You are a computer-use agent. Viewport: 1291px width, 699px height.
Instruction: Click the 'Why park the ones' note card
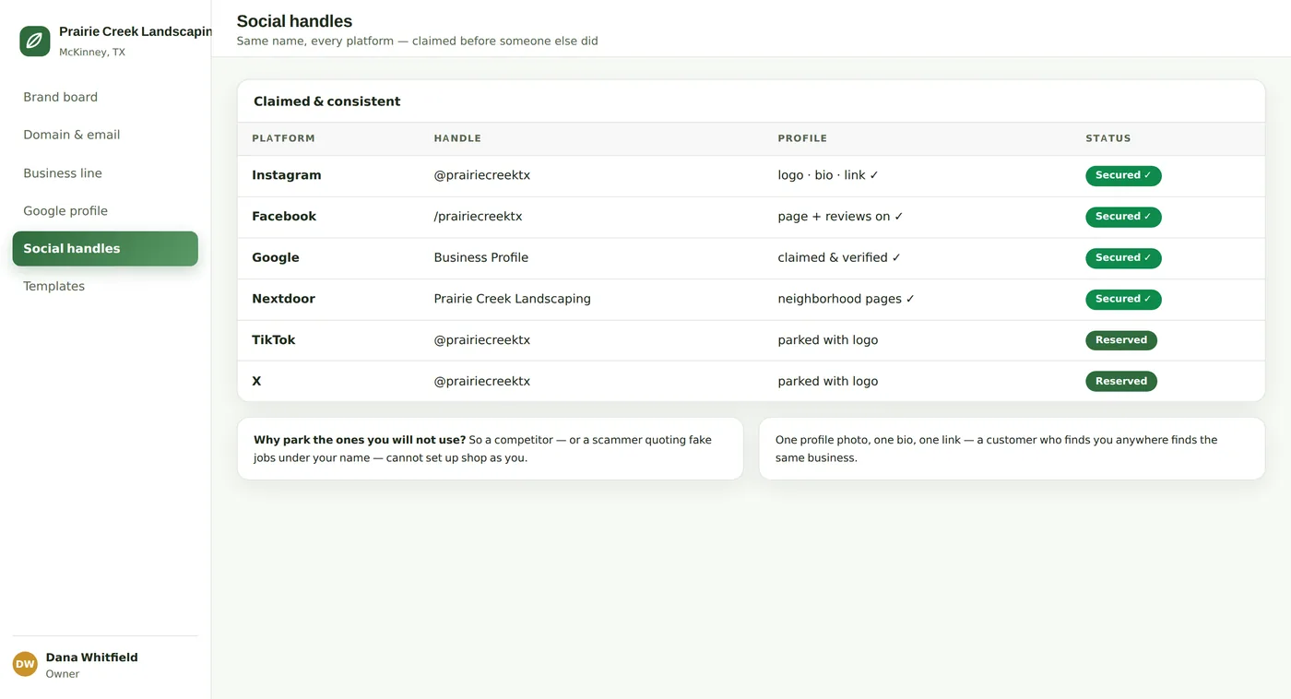(491, 449)
